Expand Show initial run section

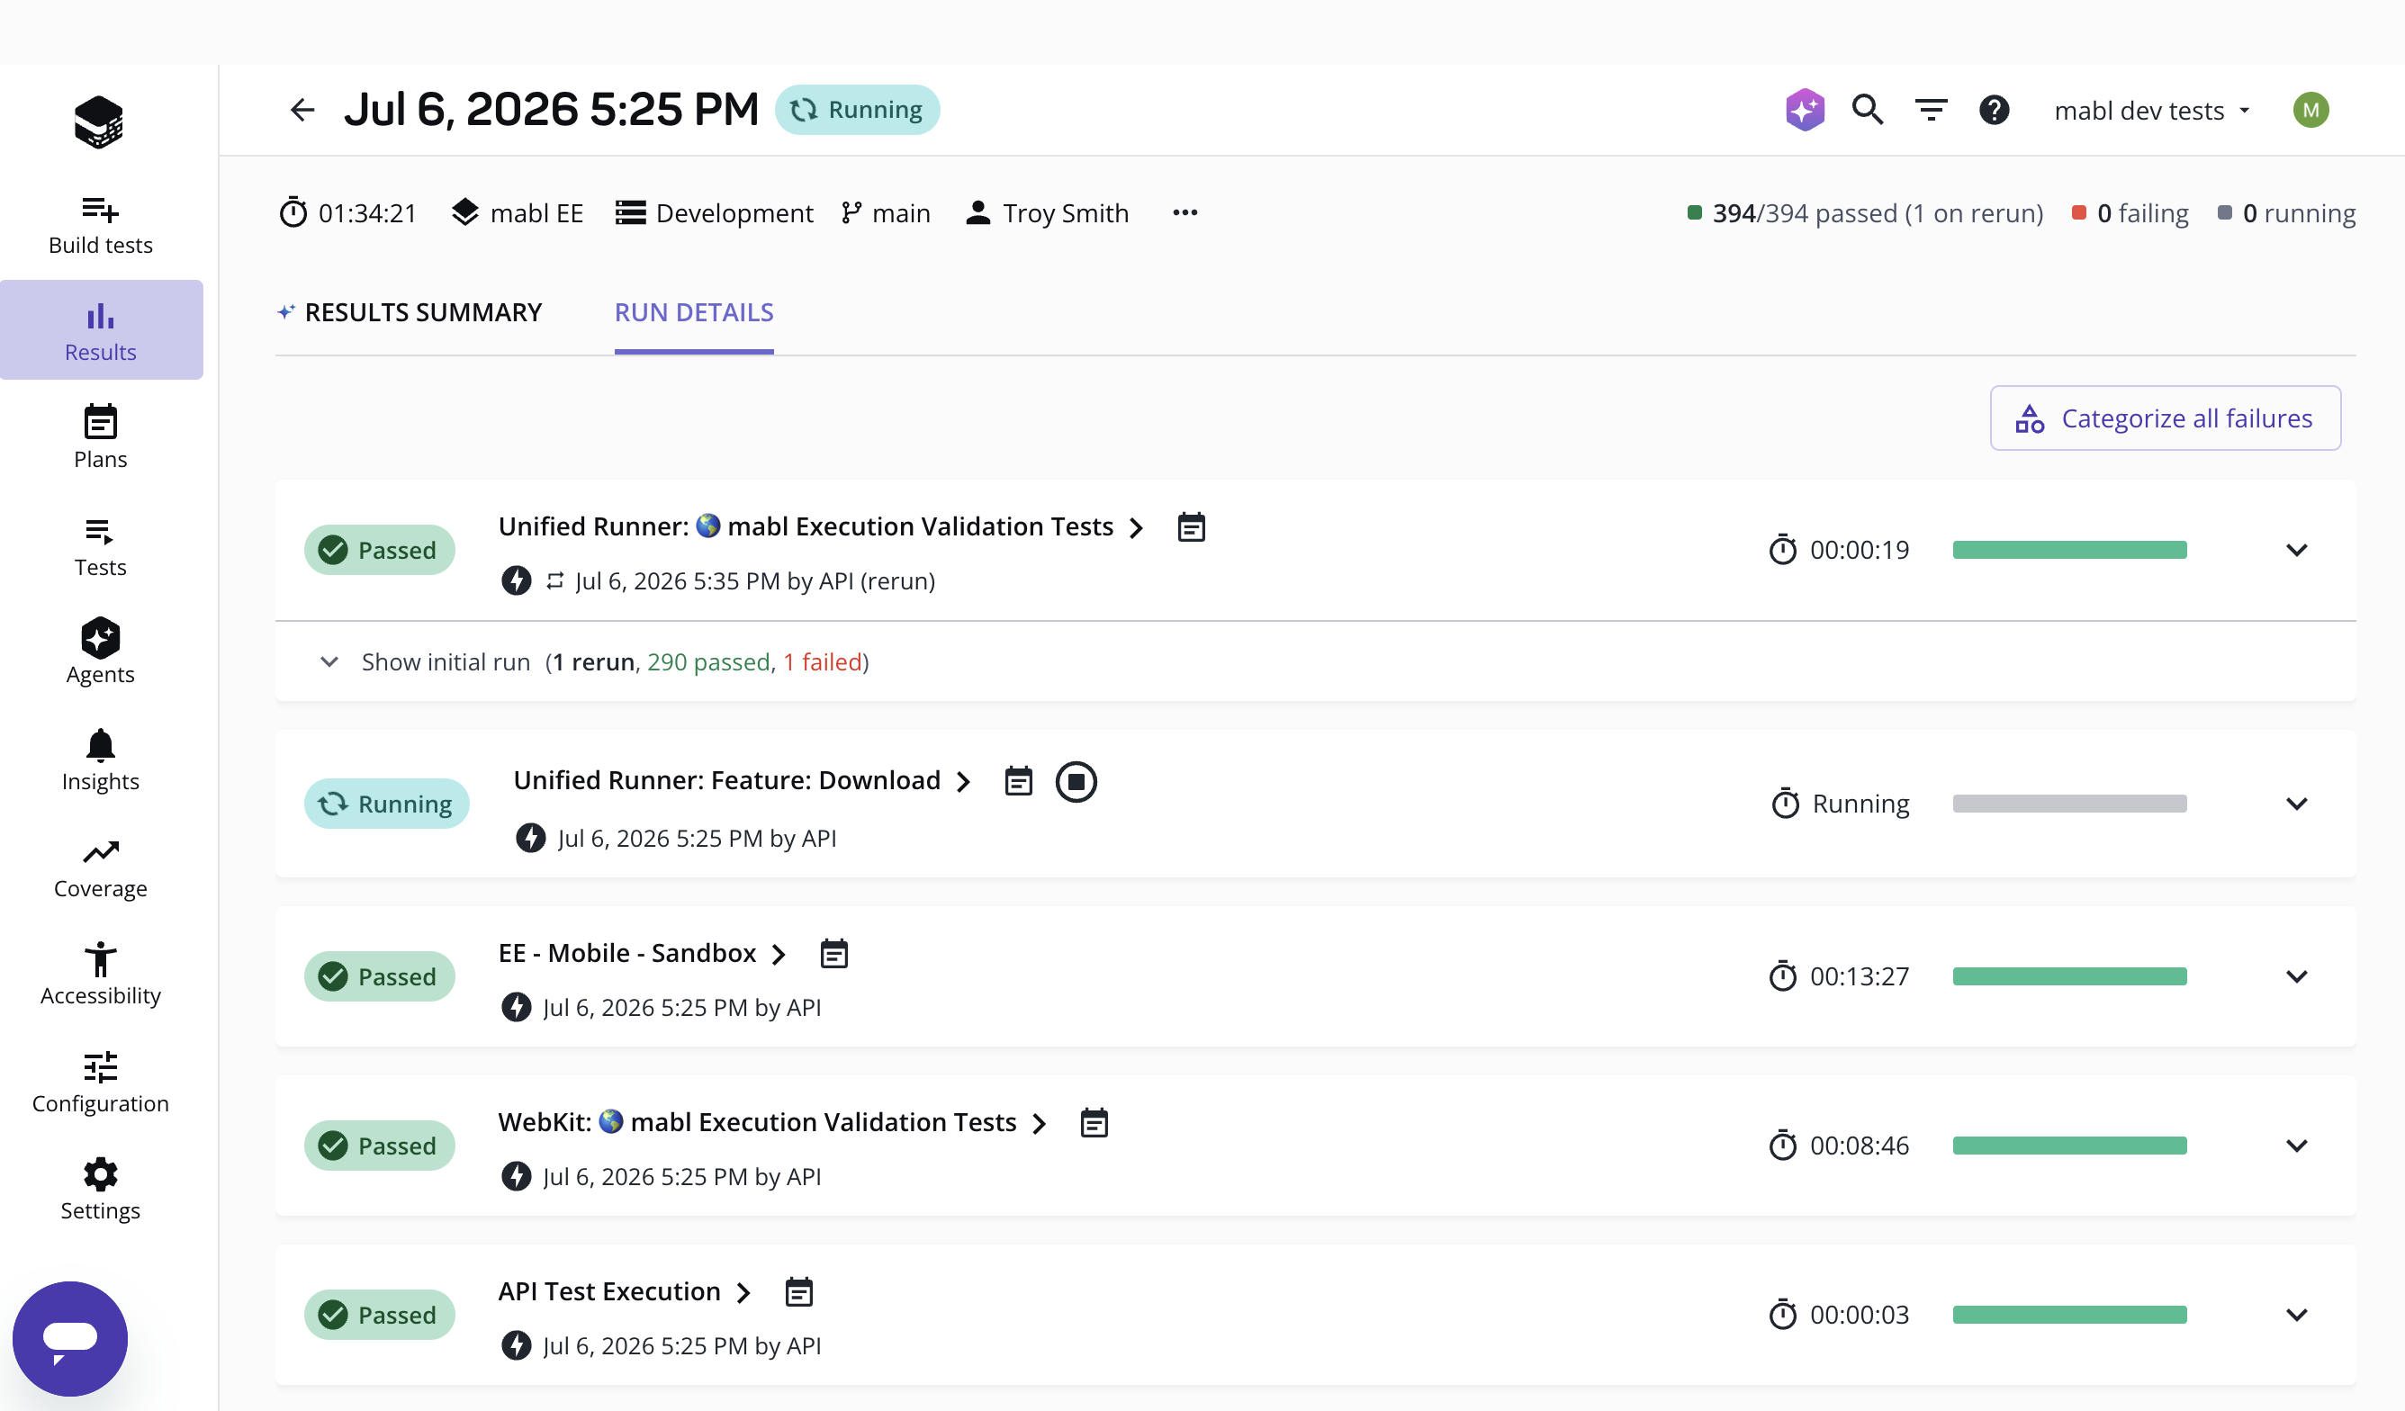594,662
